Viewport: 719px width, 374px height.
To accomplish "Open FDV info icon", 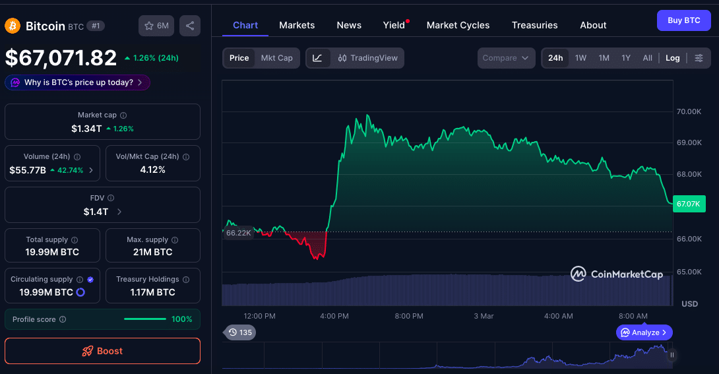I will click(111, 198).
